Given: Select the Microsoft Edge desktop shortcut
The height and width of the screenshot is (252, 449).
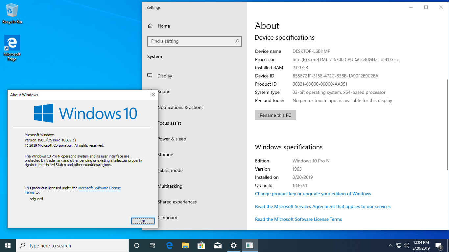Looking at the screenshot, I should click(12, 48).
